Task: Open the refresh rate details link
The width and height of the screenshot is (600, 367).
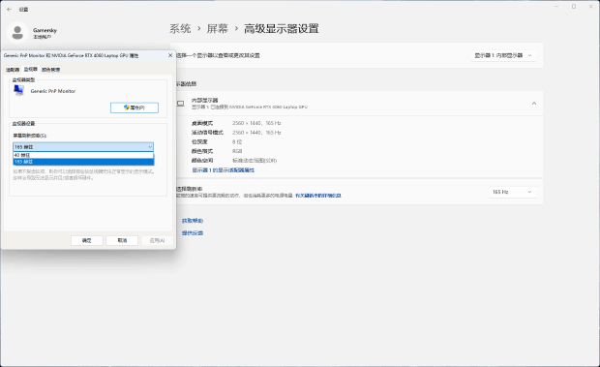Action: (x=318, y=196)
